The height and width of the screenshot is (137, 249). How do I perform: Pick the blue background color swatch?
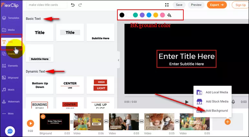coord(149,15)
